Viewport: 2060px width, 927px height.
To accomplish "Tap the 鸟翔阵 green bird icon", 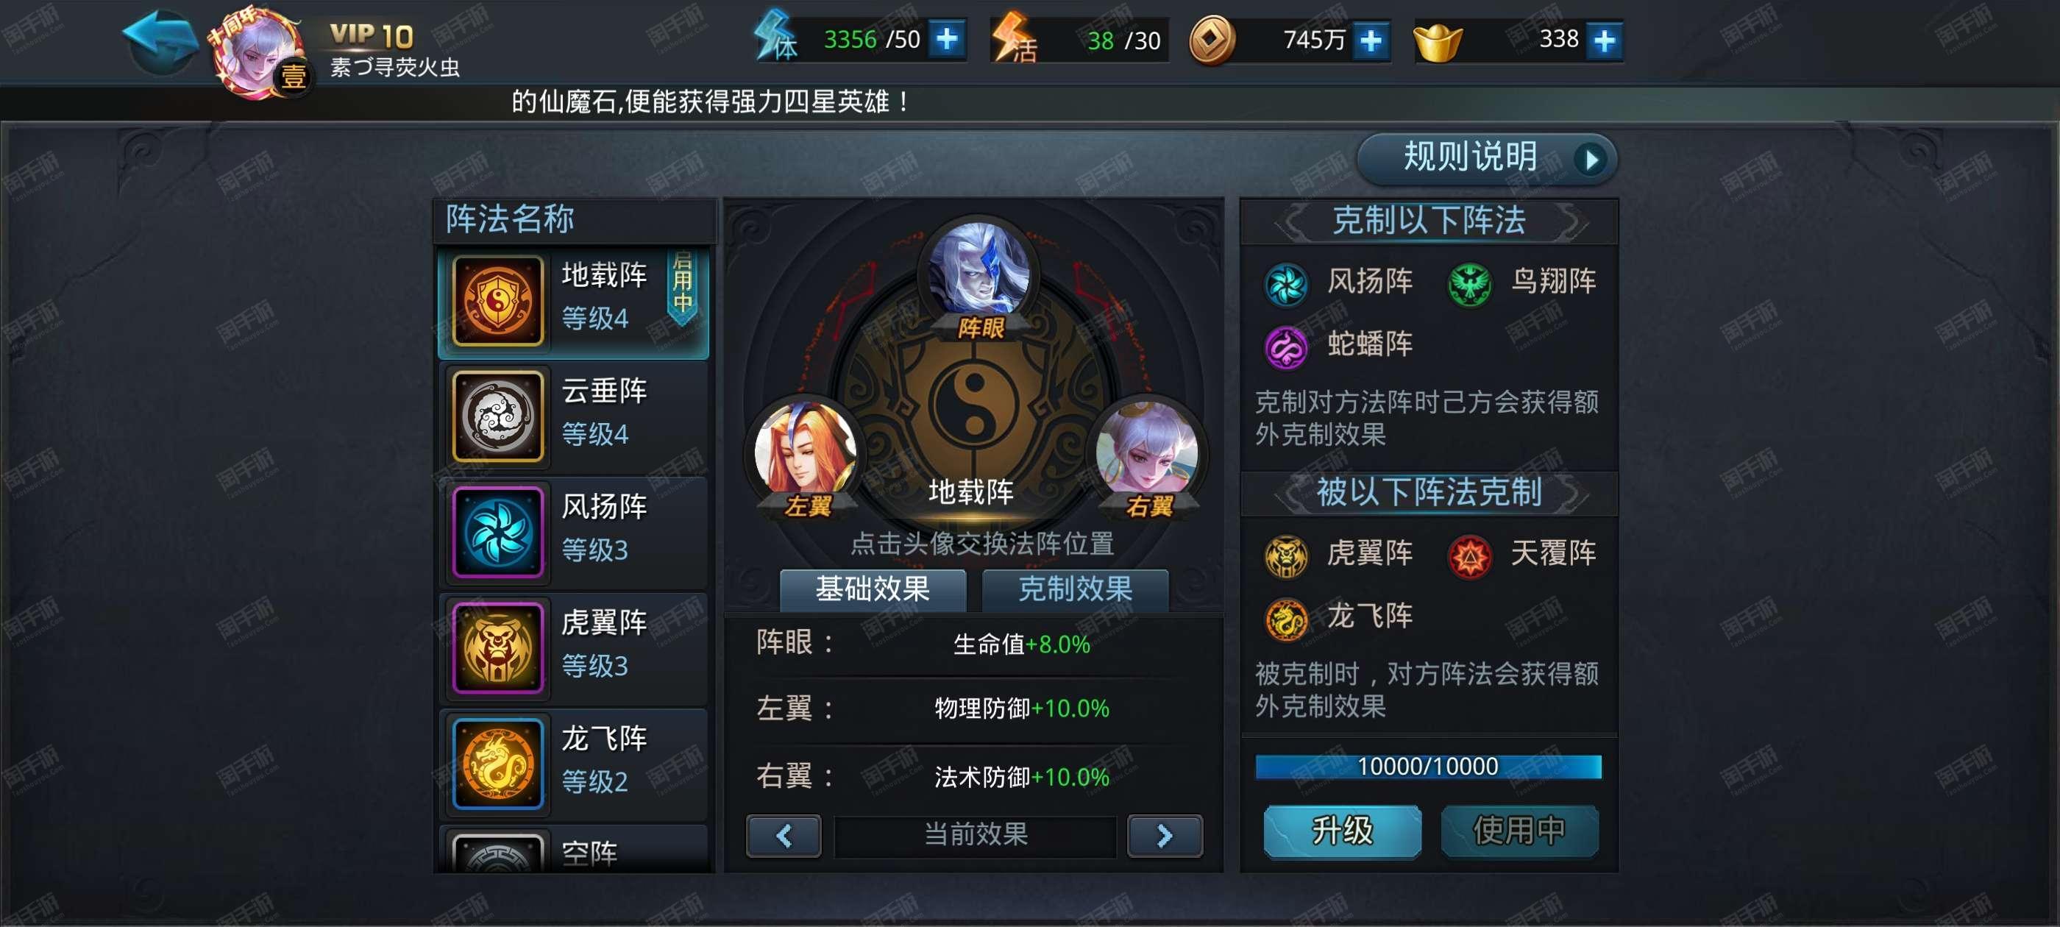I will (x=1469, y=284).
